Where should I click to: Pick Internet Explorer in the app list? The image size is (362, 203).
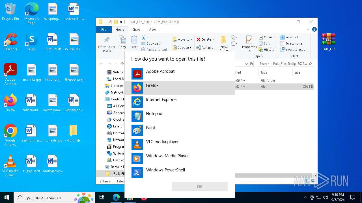pyautogui.click(x=180, y=102)
